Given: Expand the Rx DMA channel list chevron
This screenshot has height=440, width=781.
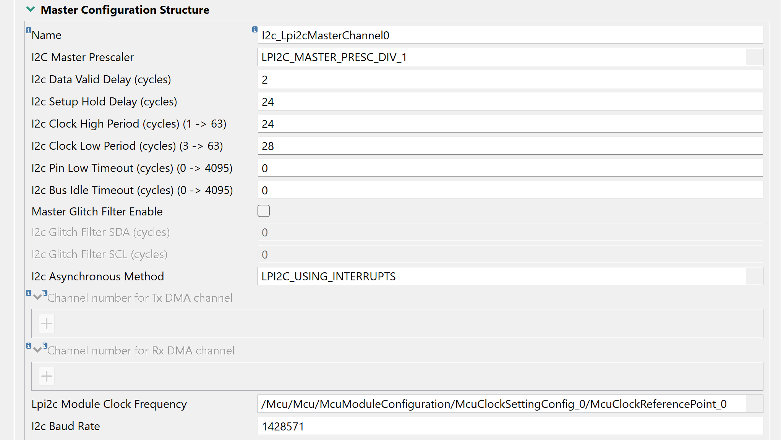Looking at the screenshot, I should 37,349.
